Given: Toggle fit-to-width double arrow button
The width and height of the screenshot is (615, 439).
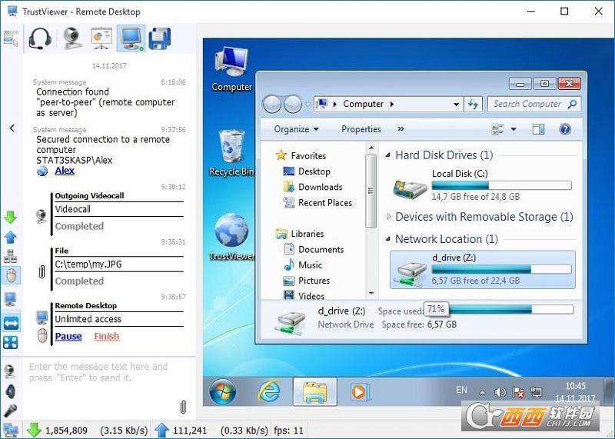Looking at the screenshot, I should point(11,323).
